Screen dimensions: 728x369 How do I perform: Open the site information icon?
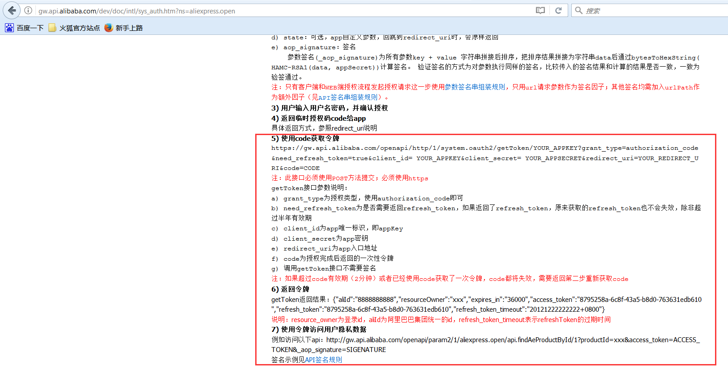[28, 11]
